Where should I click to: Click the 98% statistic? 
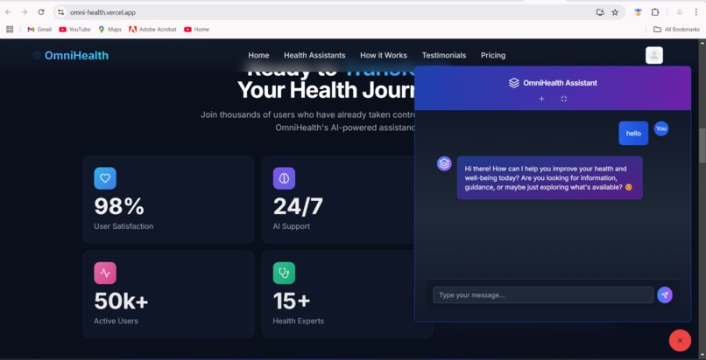[x=119, y=206]
